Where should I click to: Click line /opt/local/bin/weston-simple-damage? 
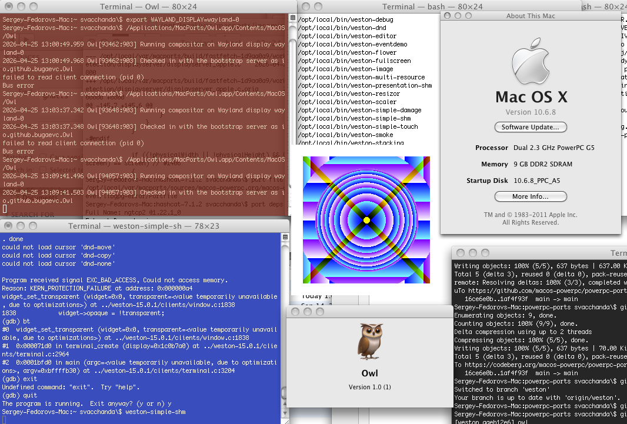[x=359, y=110]
